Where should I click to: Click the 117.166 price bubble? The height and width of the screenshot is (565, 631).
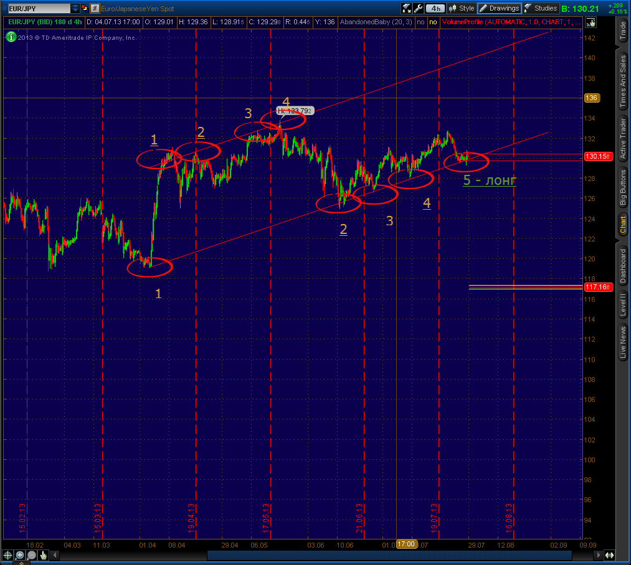[598, 287]
